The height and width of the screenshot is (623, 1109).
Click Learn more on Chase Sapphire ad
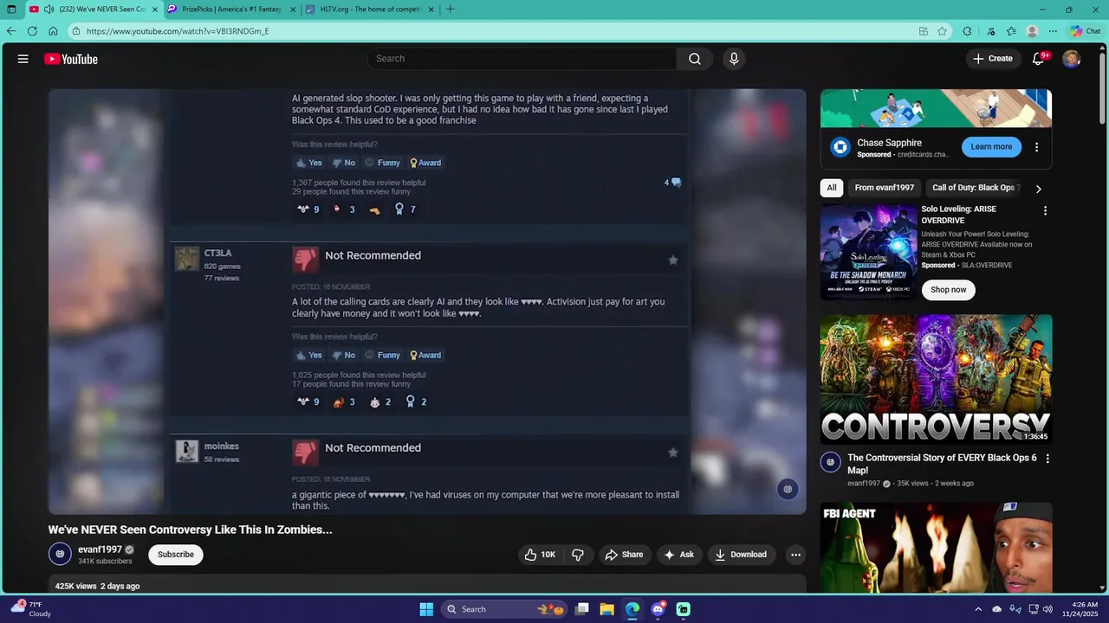[991, 147]
